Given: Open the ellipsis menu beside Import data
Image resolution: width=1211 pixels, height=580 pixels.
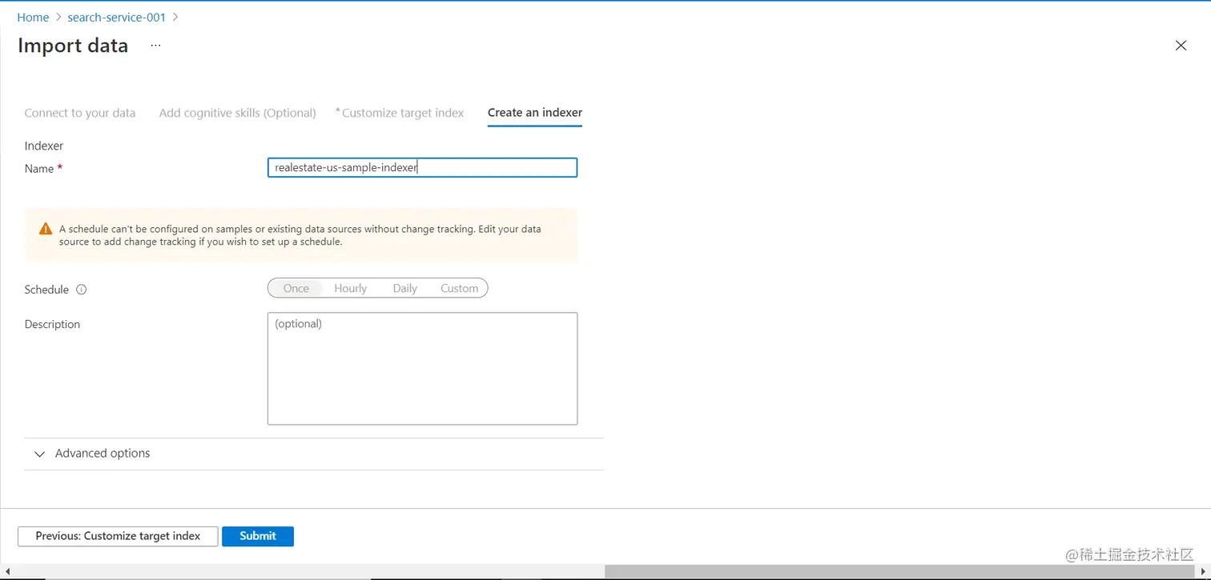Looking at the screenshot, I should point(155,46).
